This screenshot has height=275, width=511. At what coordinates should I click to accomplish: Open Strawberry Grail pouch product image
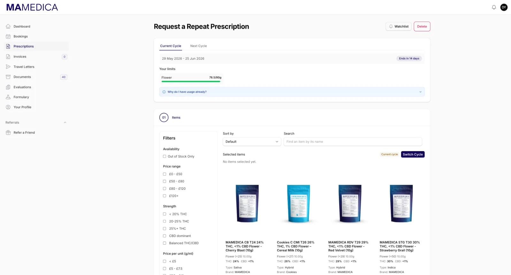point(401,203)
